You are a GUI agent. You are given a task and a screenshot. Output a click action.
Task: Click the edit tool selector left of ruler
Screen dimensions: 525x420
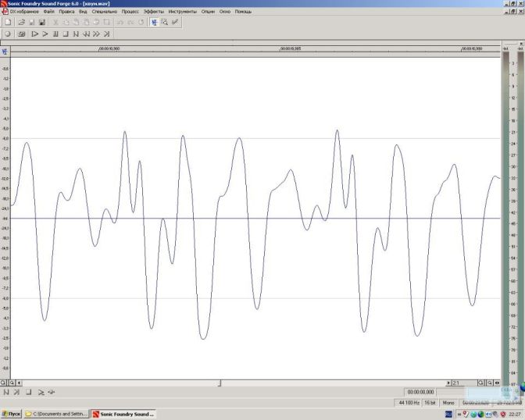(x=5, y=52)
